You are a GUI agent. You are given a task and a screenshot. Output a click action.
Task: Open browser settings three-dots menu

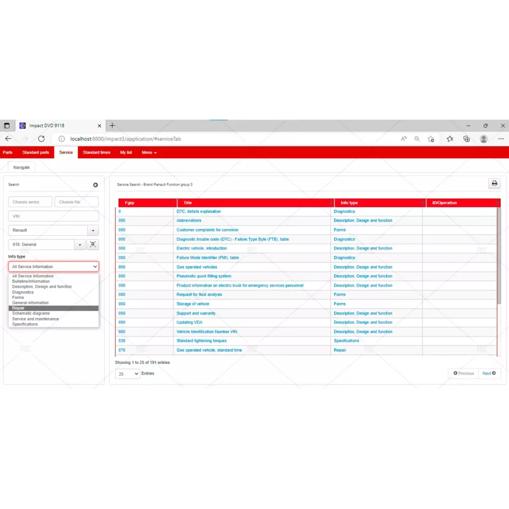point(501,139)
